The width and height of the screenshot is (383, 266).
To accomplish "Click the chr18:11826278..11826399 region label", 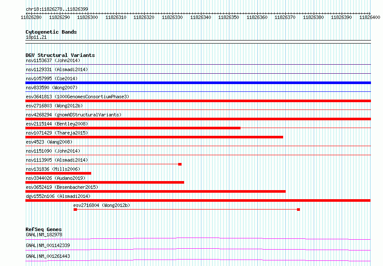I will [57, 9].
